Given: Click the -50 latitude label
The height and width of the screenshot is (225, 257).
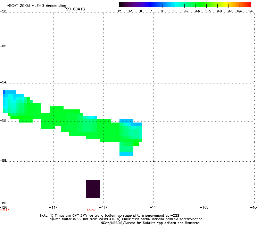Looking at the screenshot, I should point(3,11).
